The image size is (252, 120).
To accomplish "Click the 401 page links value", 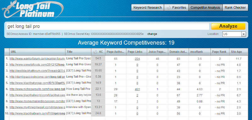I will (137, 89).
